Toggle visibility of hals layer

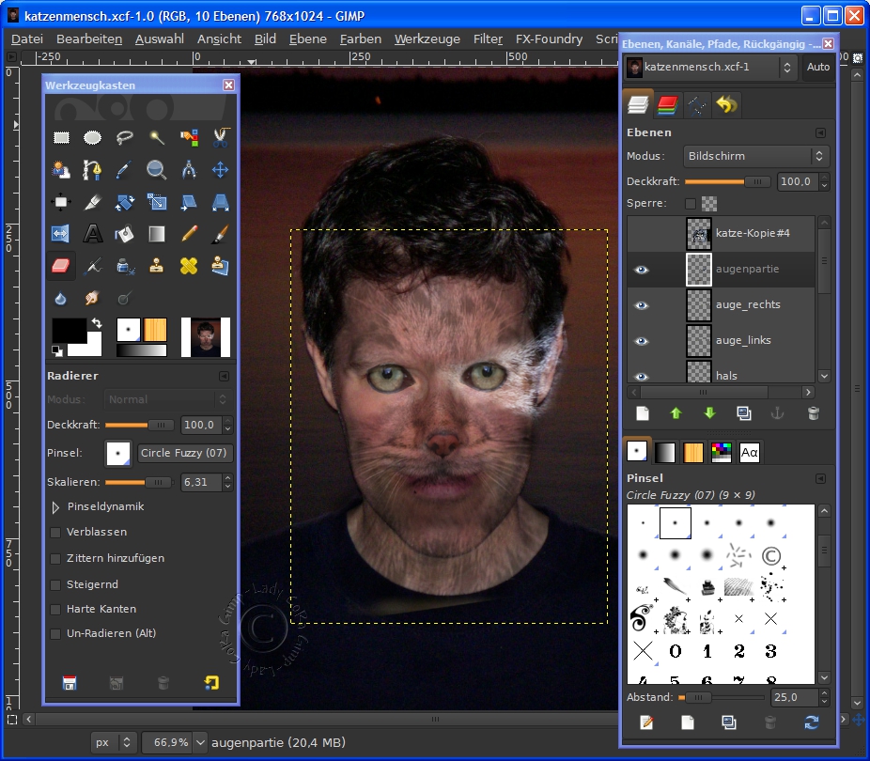pyautogui.click(x=642, y=377)
